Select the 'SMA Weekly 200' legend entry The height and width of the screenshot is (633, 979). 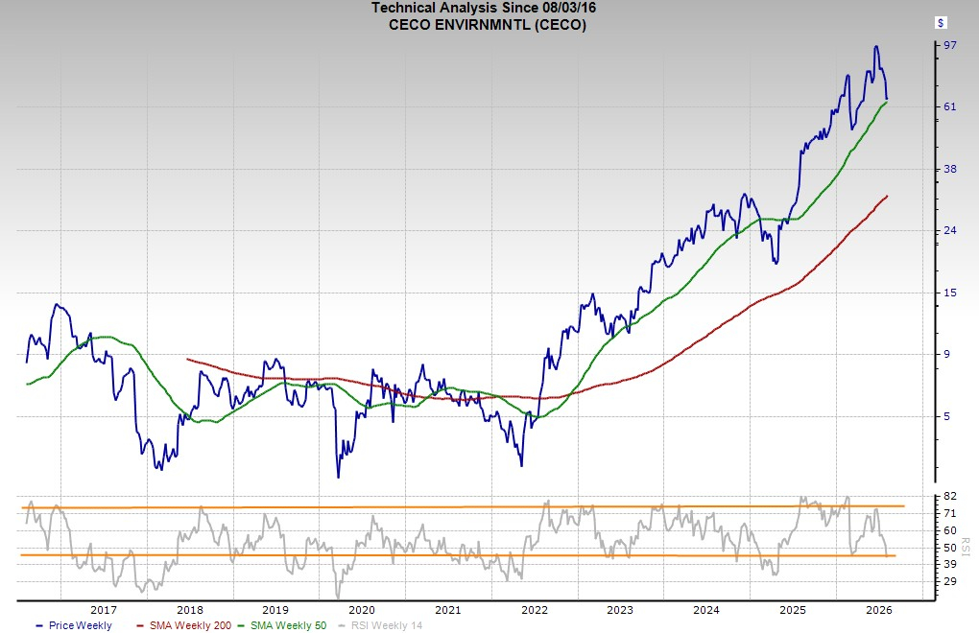point(183,625)
